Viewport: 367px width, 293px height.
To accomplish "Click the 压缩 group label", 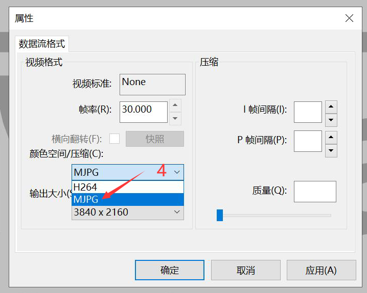I will [209, 62].
